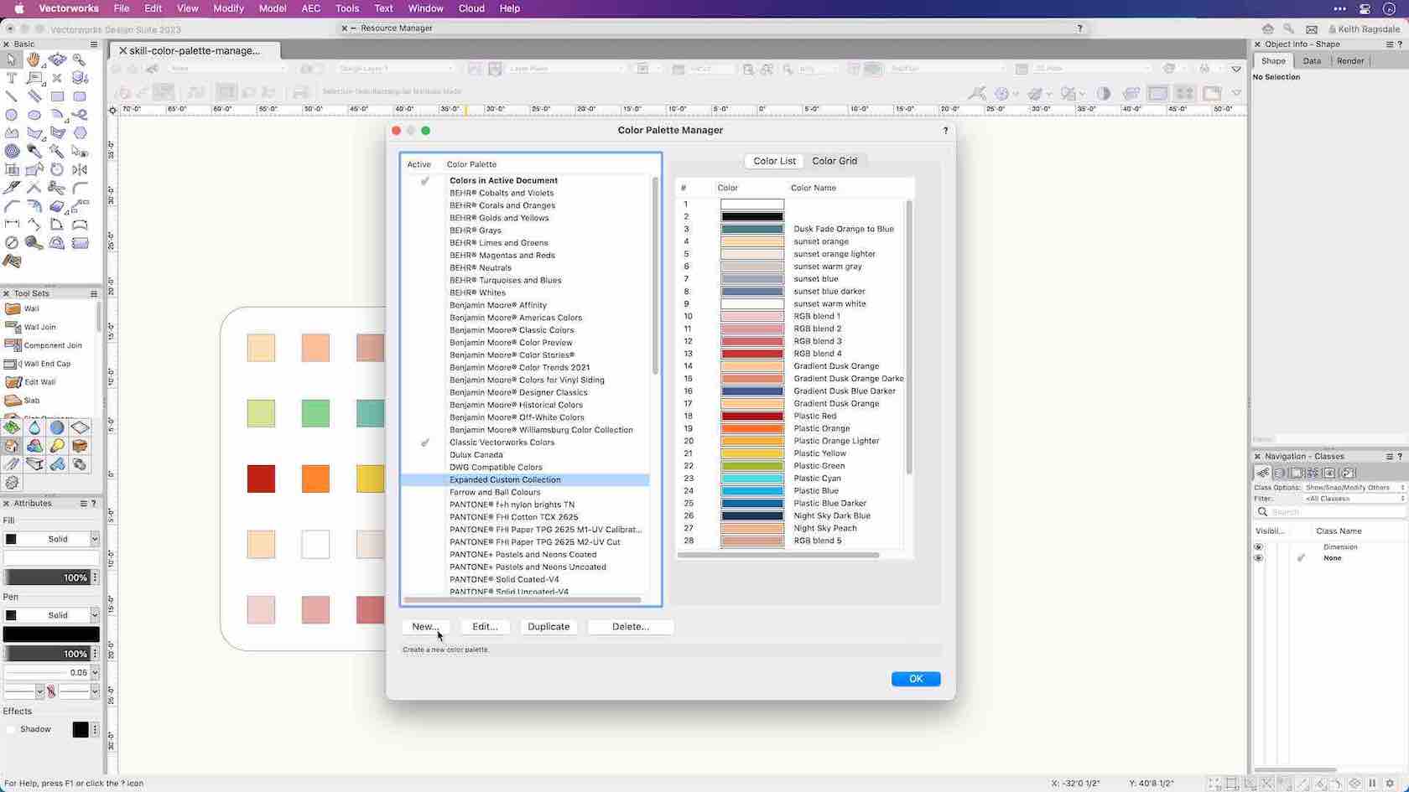Image resolution: width=1409 pixels, height=792 pixels.
Task: Select the Tape Measure tool
Action: (34, 243)
